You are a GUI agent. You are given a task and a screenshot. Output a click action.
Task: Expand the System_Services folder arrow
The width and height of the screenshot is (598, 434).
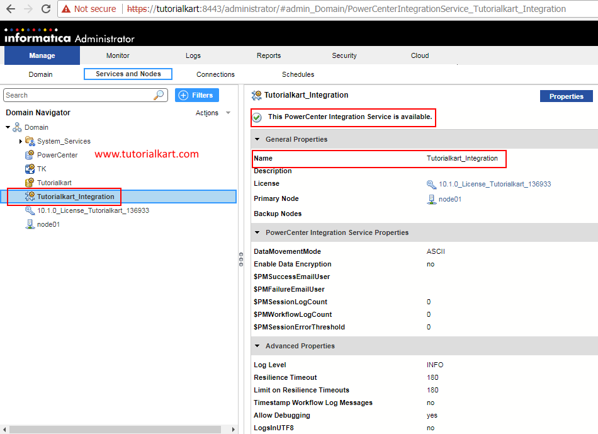(x=20, y=141)
